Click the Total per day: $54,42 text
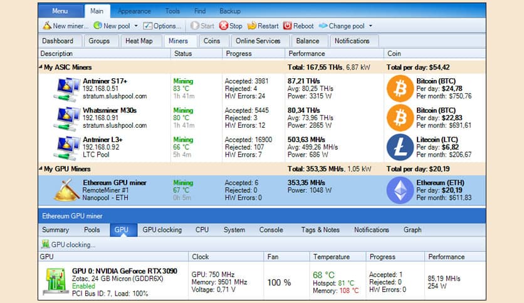The width and height of the screenshot is (524, 303). point(418,67)
